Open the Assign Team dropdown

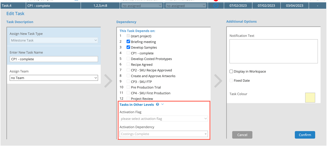click(54, 78)
